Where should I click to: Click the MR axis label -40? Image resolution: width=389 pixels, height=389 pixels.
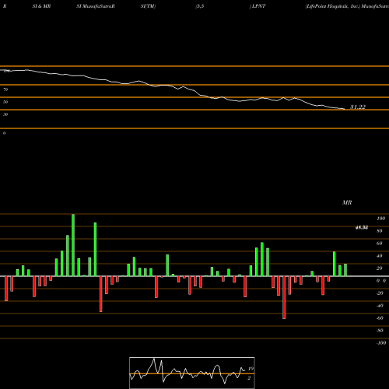point(380,306)
